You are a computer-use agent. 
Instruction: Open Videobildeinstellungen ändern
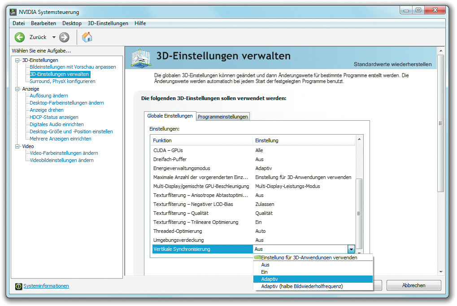(x=61, y=161)
